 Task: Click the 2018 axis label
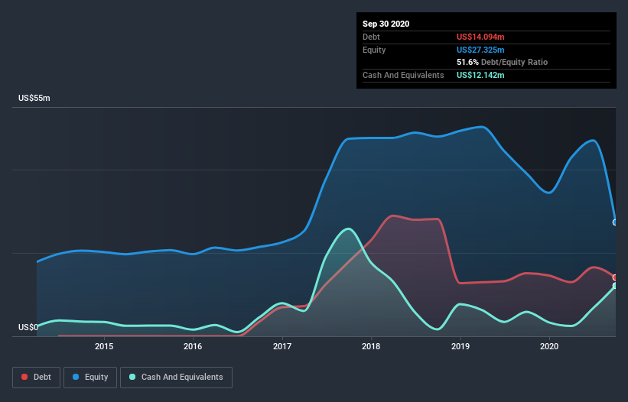(371, 346)
